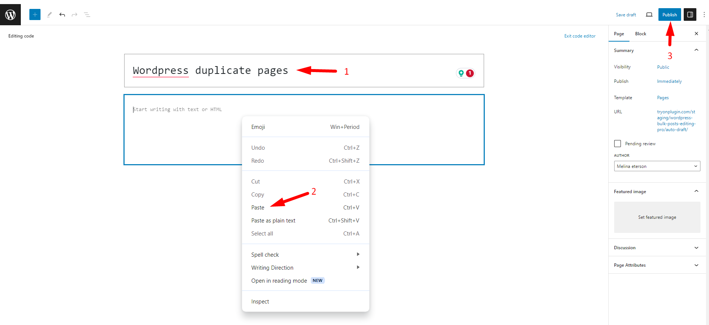The height and width of the screenshot is (325, 709).
Task: Open the Spell check submenu
Action: click(x=306, y=254)
